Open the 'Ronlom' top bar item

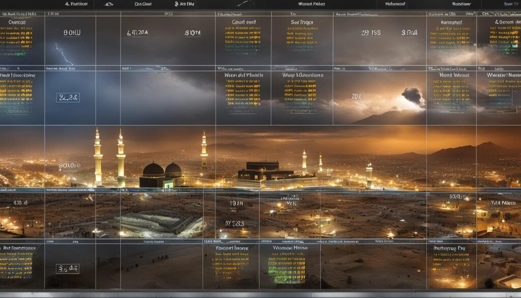461,4
